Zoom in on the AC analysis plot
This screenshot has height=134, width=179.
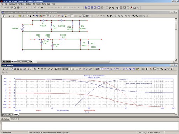pos(158,69)
